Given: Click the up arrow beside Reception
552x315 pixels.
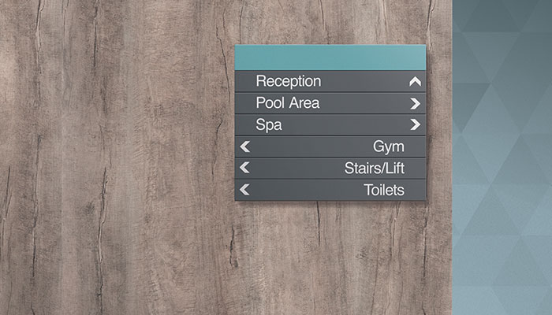Looking at the screenshot, I should pyautogui.click(x=415, y=82).
